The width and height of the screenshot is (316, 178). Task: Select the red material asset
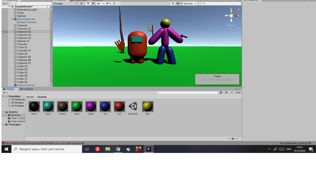[x=119, y=108]
